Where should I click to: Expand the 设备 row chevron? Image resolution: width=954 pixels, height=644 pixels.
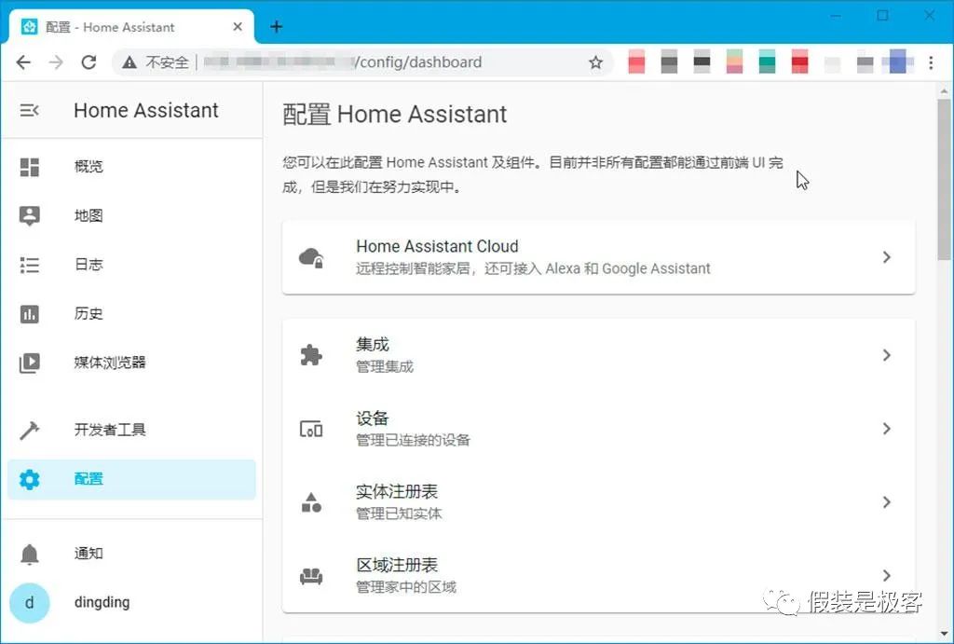[887, 429]
